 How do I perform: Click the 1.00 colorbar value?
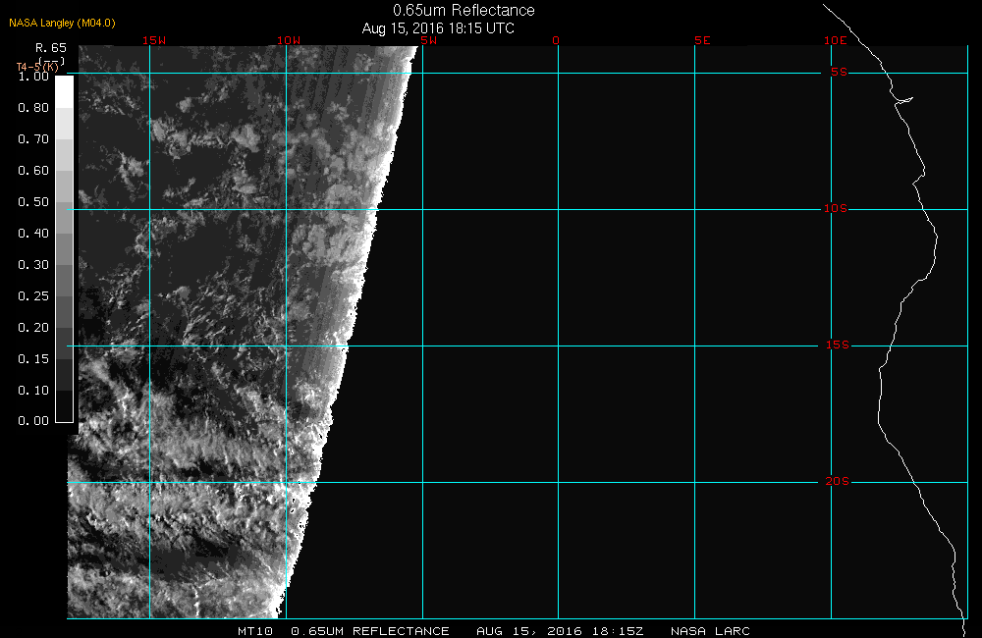coord(33,77)
